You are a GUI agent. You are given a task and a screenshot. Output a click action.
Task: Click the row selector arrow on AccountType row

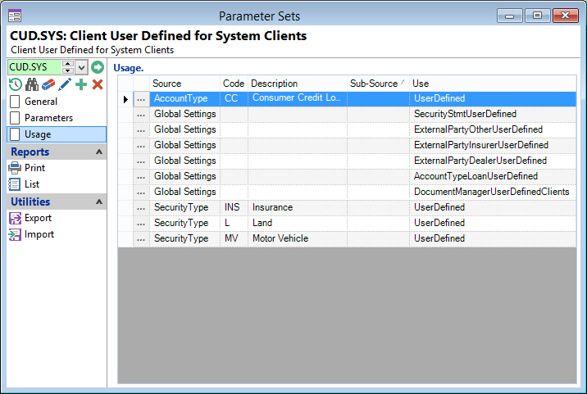[125, 99]
